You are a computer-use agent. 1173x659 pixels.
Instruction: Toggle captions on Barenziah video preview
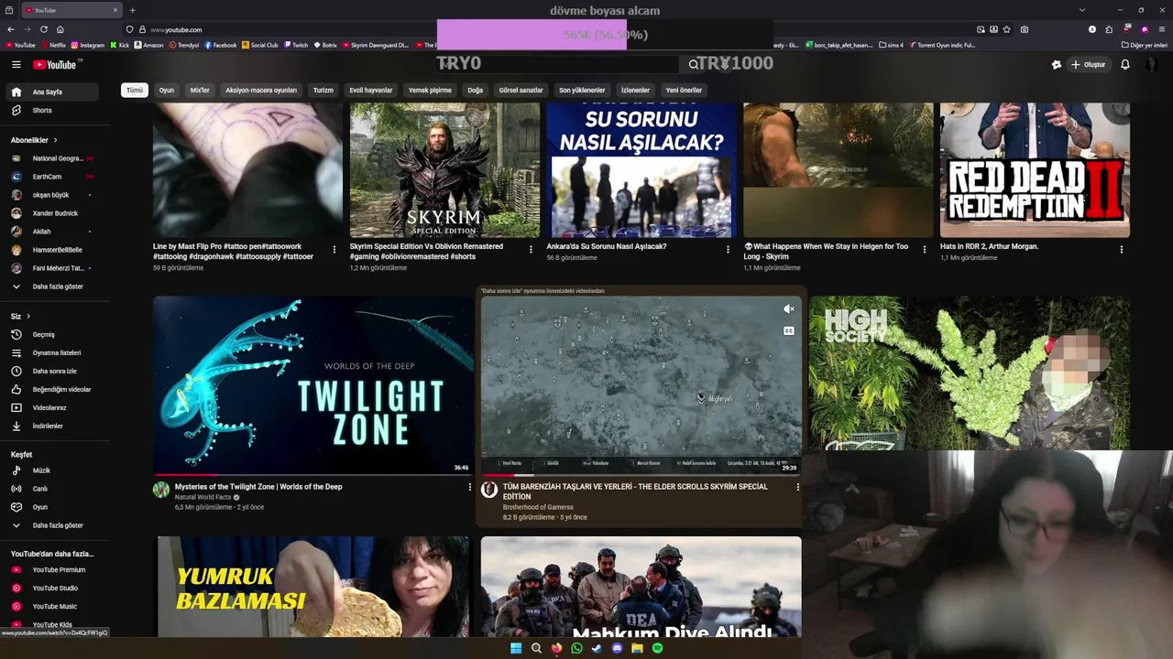pos(789,330)
